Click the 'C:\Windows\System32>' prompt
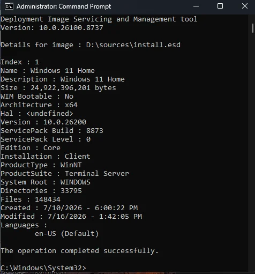Viewport: 255px width, 274px height. [43, 268]
